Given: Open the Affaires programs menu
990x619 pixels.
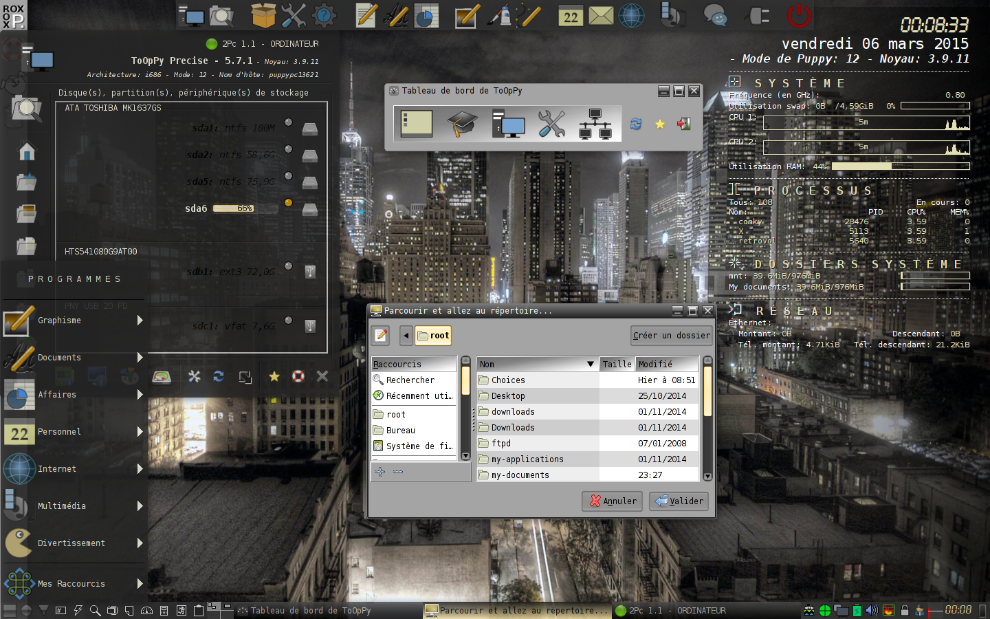Looking at the screenshot, I should [74, 395].
